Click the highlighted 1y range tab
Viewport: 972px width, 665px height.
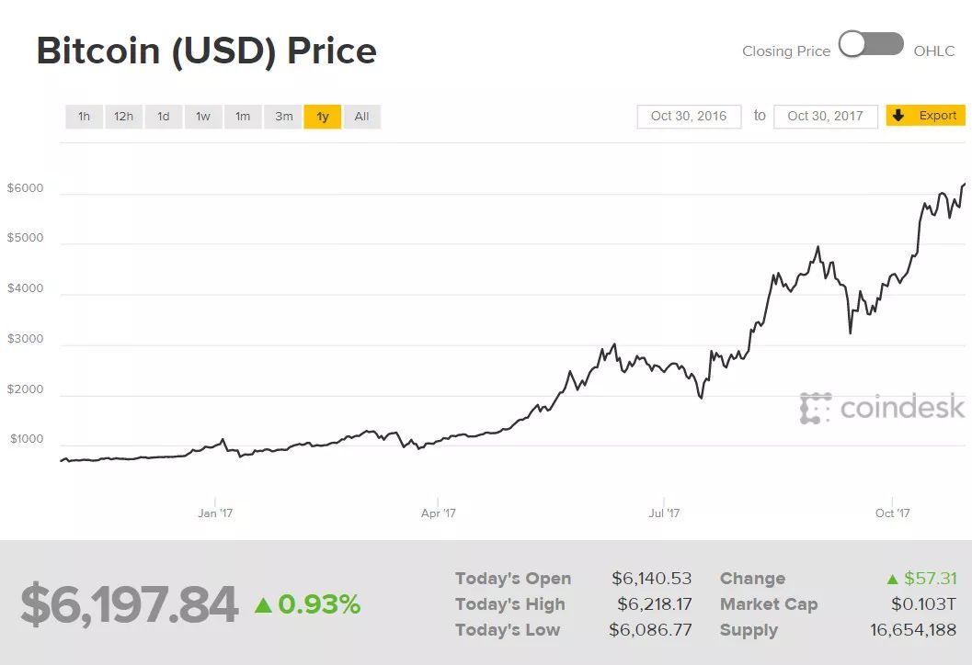click(x=323, y=117)
